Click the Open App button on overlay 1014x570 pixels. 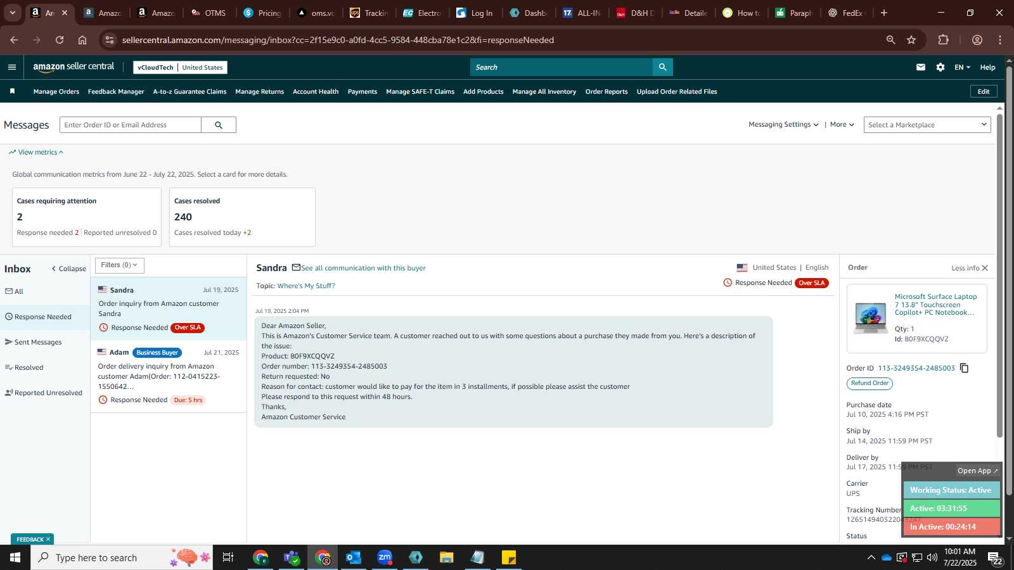click(x=977, y=471)
